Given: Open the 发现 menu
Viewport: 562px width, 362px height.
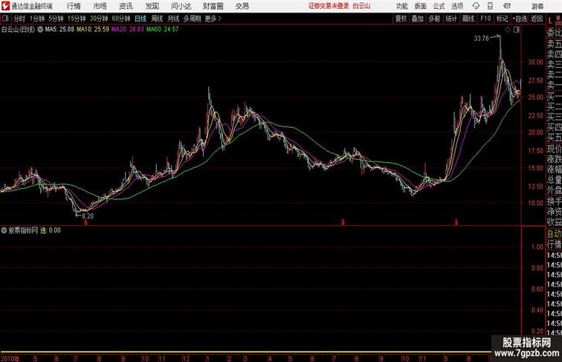Looking at the screenshot, I should [152, 6].
